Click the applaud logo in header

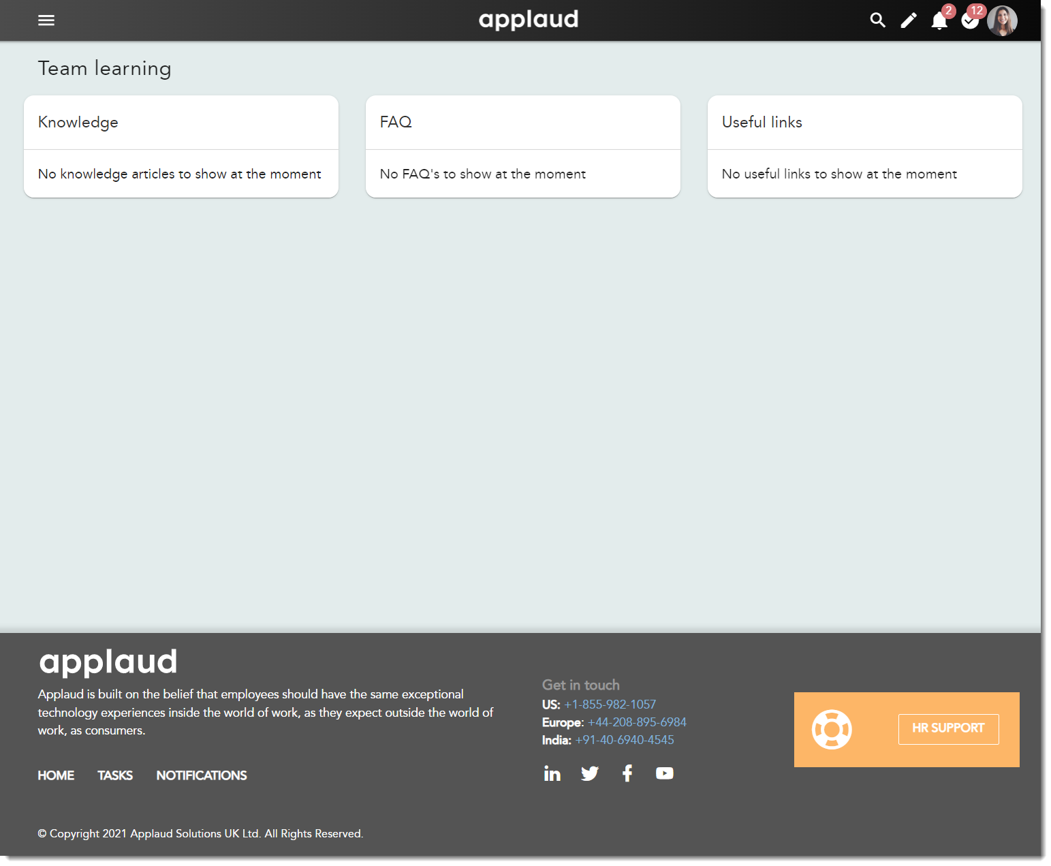[x=528, y=20]
